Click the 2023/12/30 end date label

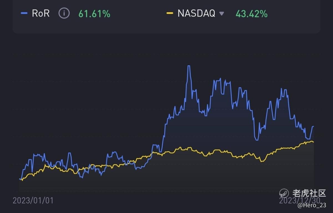[x=299, y=200]
